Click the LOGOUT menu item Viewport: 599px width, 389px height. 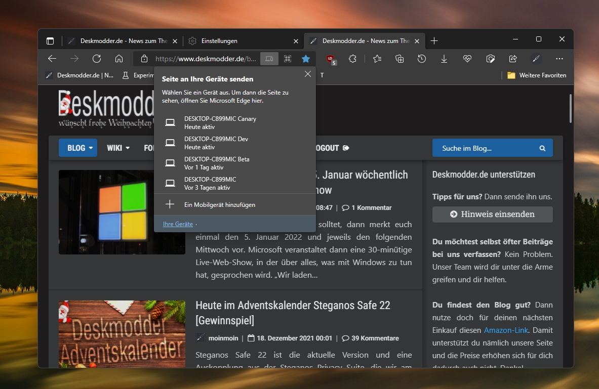pyautogui.click(x=332, y=148)
